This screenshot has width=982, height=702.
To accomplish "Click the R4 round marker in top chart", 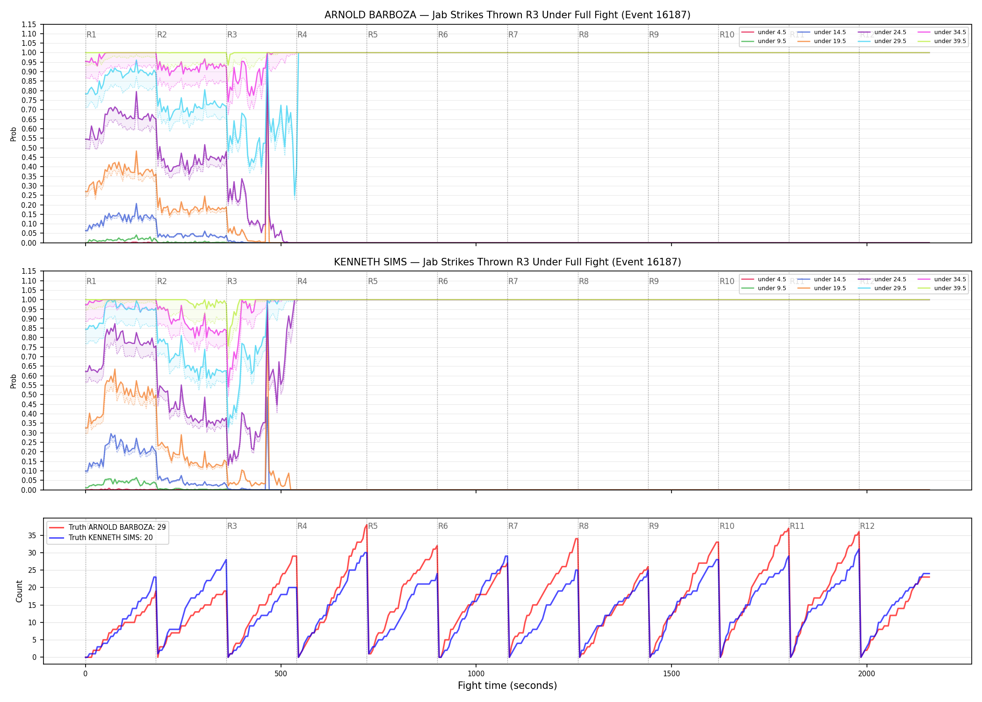I will [x=302, y=35].
